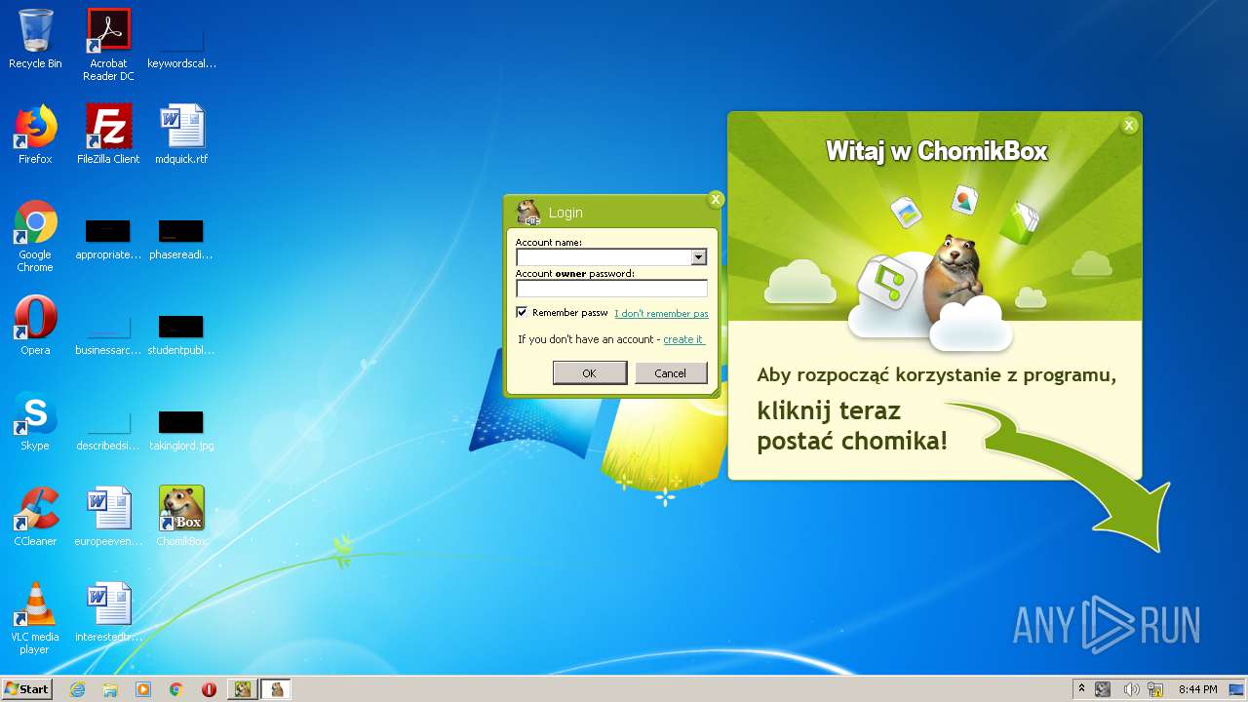
Task: Confirm login with OK button
Action: click(590, 372)
